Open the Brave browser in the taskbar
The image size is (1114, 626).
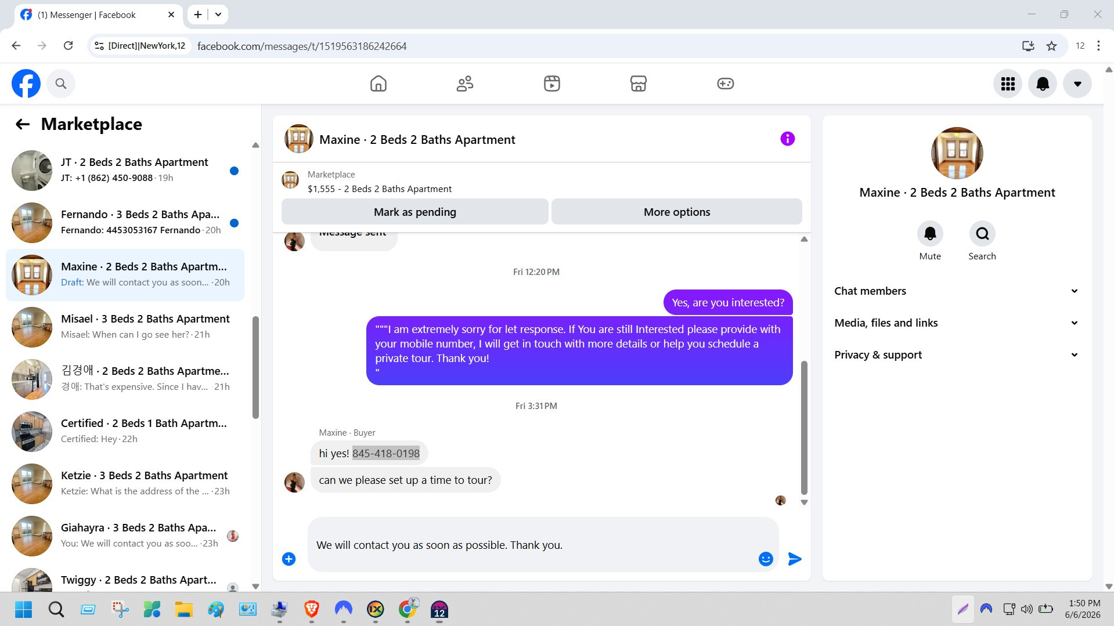[312, 609]
